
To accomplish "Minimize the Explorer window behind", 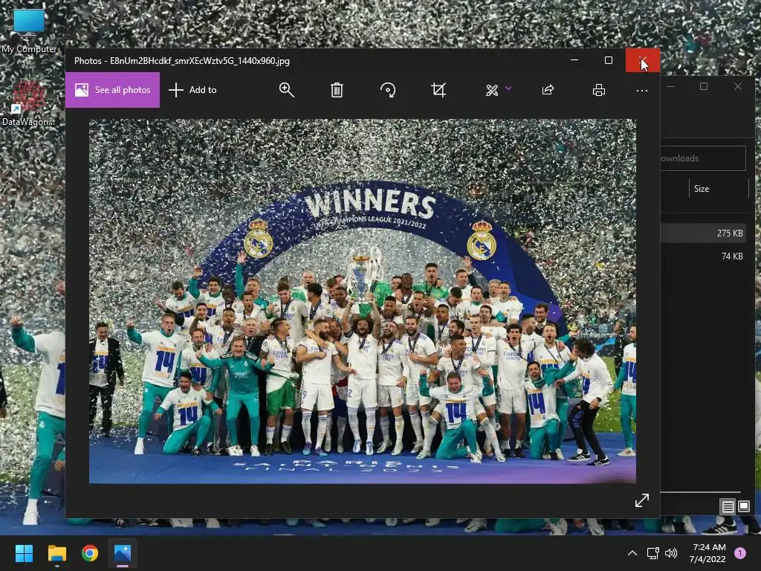I will pos(670,86).
